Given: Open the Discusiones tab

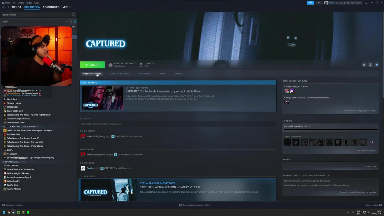Looking at the screenshot, I should 144,73.
